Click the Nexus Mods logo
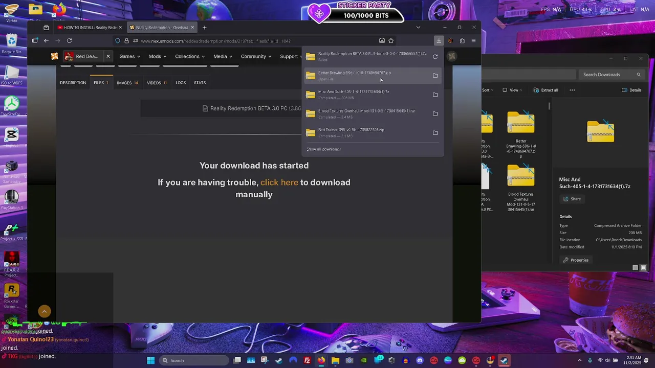 point(54,56)
